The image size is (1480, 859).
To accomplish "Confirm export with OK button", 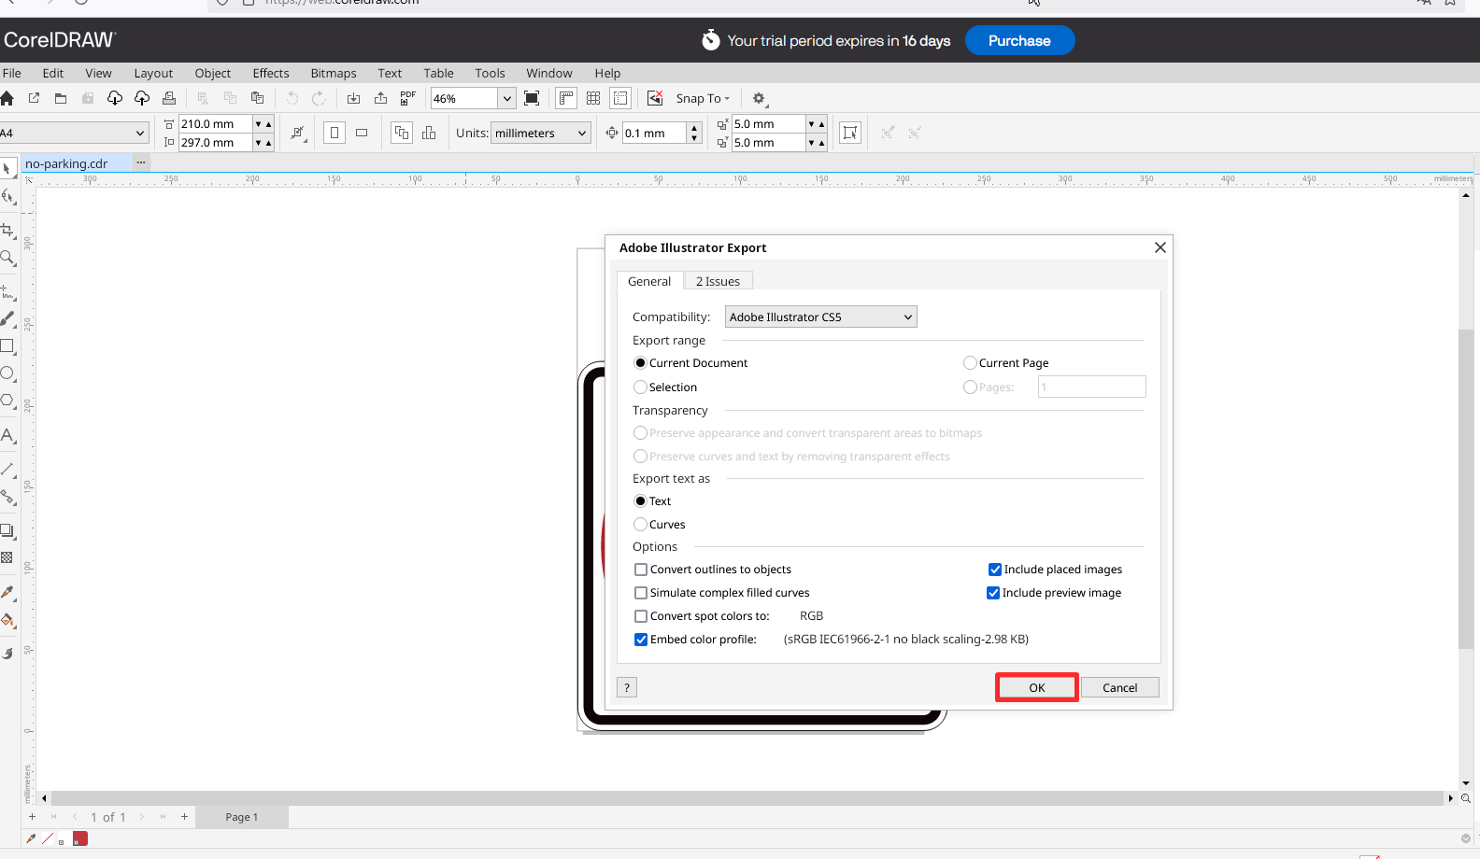I will pyautogui.click(x=1037, y=687).
